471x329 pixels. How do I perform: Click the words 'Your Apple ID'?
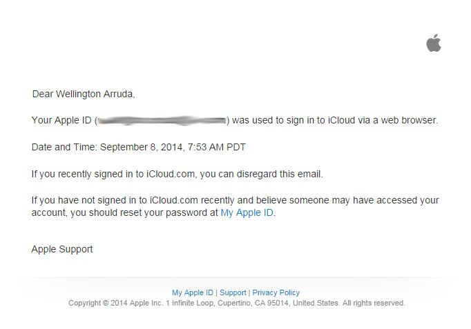pos(61,120)
